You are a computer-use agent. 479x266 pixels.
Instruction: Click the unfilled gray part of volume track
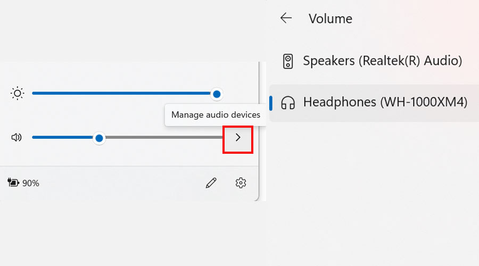pyautogui.click(x=163, y=137)
